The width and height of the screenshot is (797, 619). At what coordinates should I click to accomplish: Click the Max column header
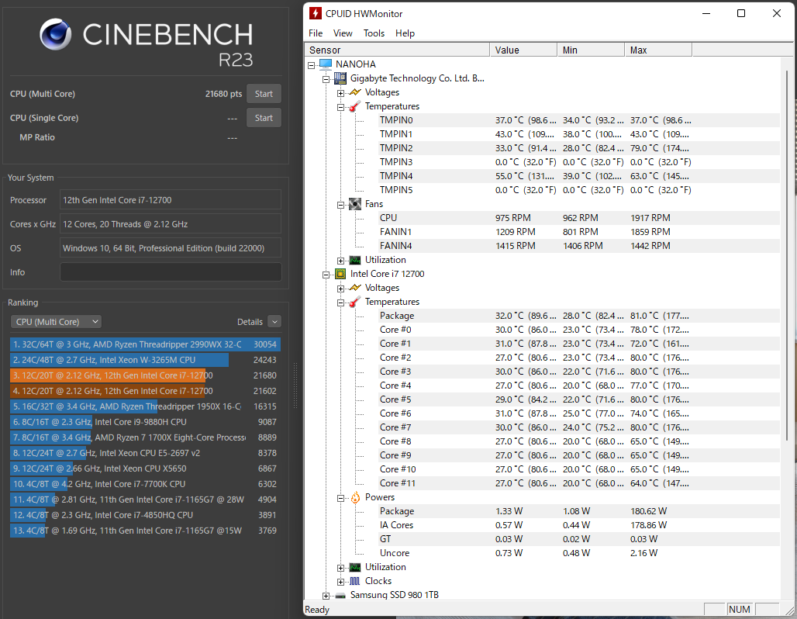[658, 50]
